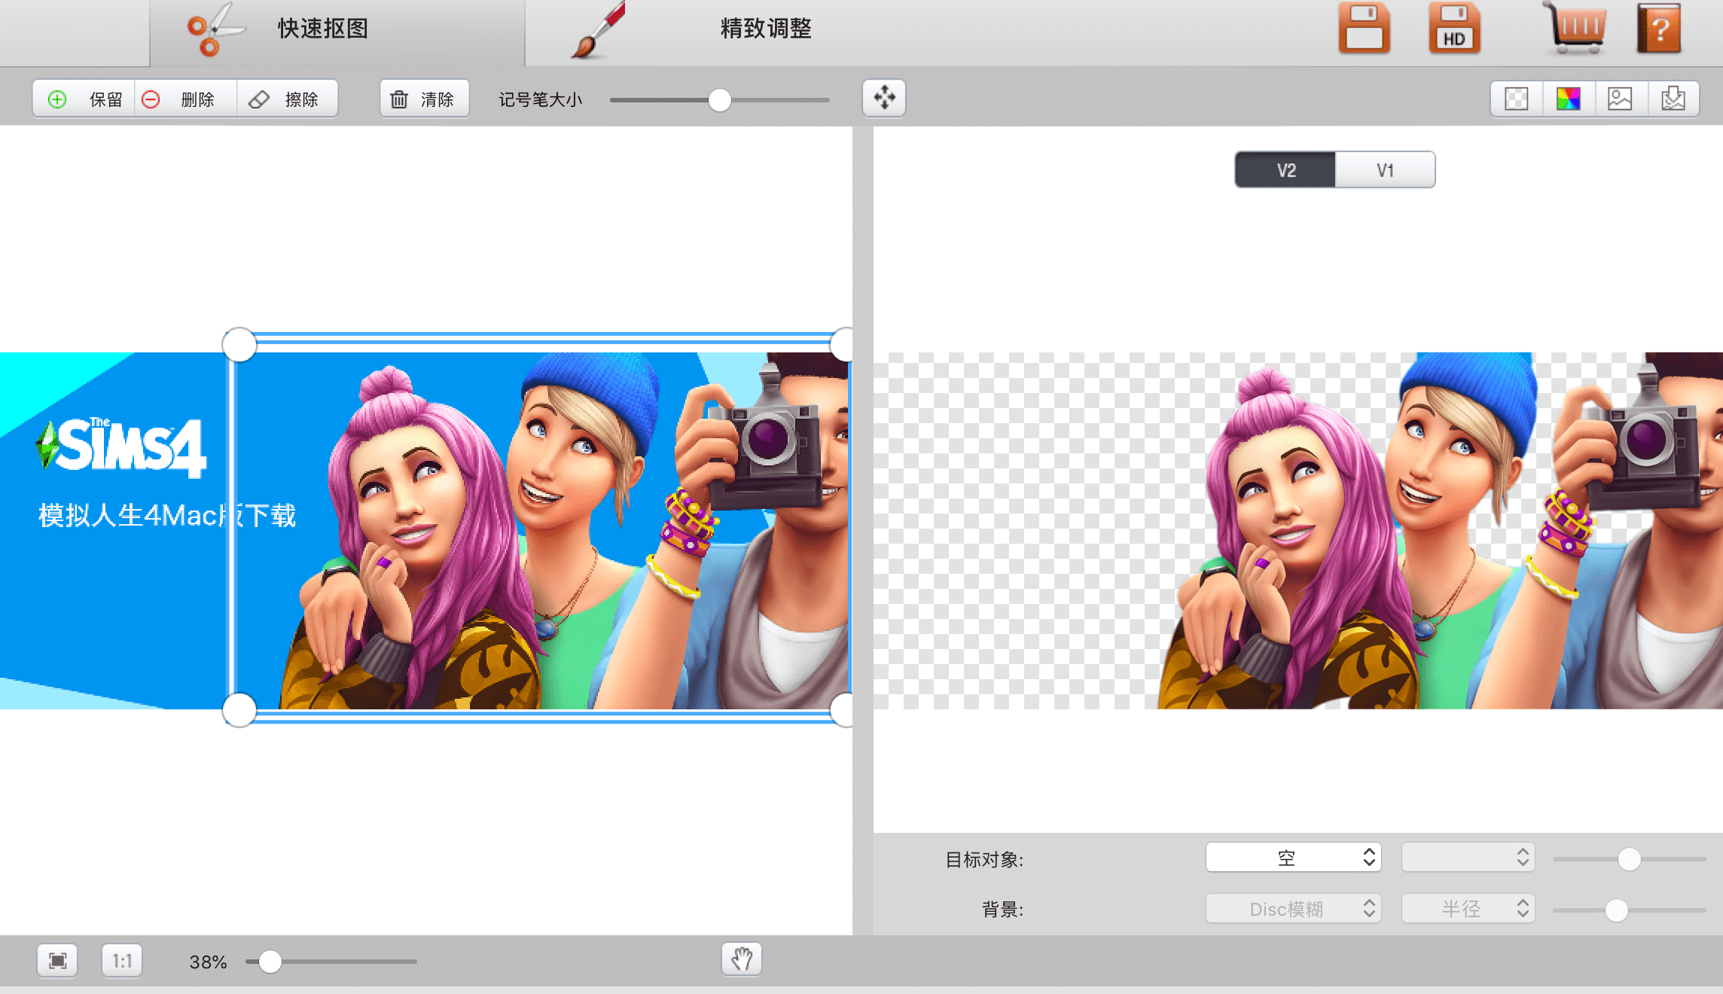Switch to the 快速抠图 tab

tap(337, 32)
